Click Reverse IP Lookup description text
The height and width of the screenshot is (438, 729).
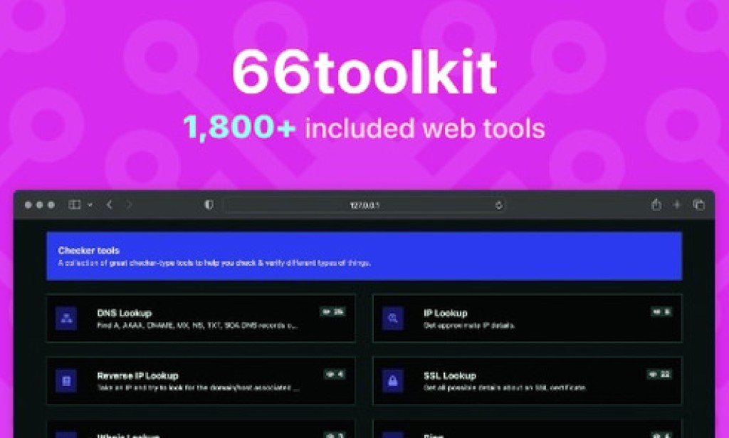coord(198,387)
